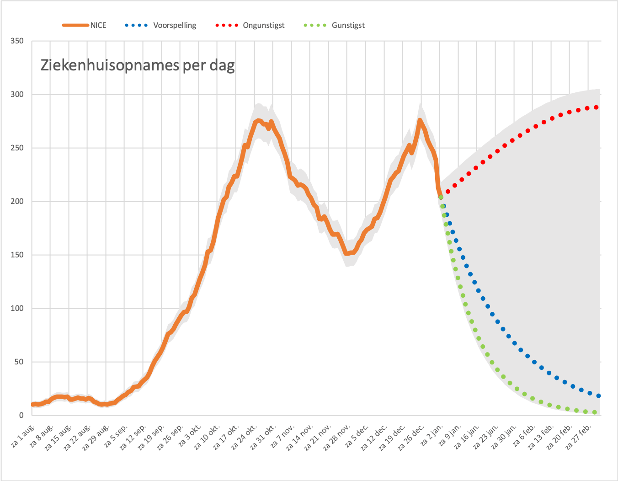Viewport: 618px width, 481px height.
Task: Click the NICE legend entry
Action: (85, 25)
